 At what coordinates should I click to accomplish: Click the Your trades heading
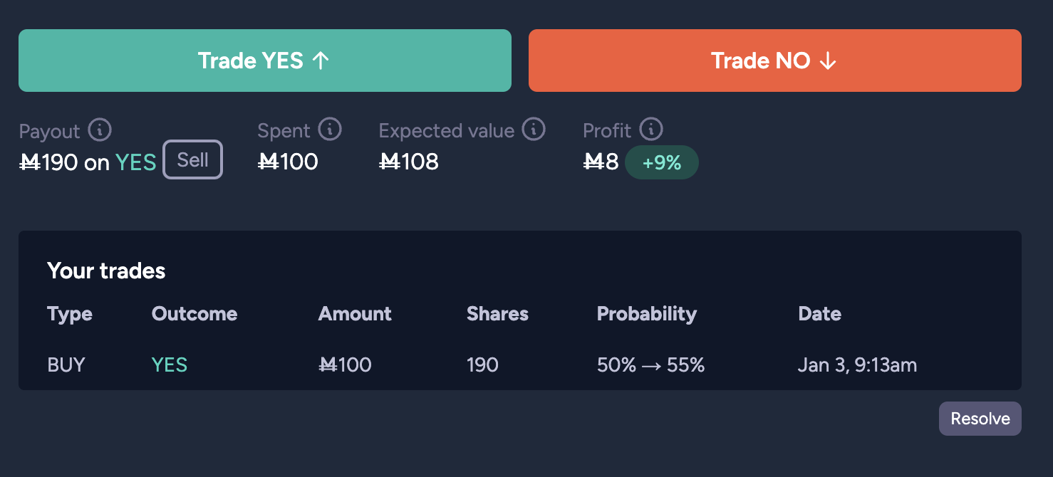pyautogui.click(x=106, y=271)
